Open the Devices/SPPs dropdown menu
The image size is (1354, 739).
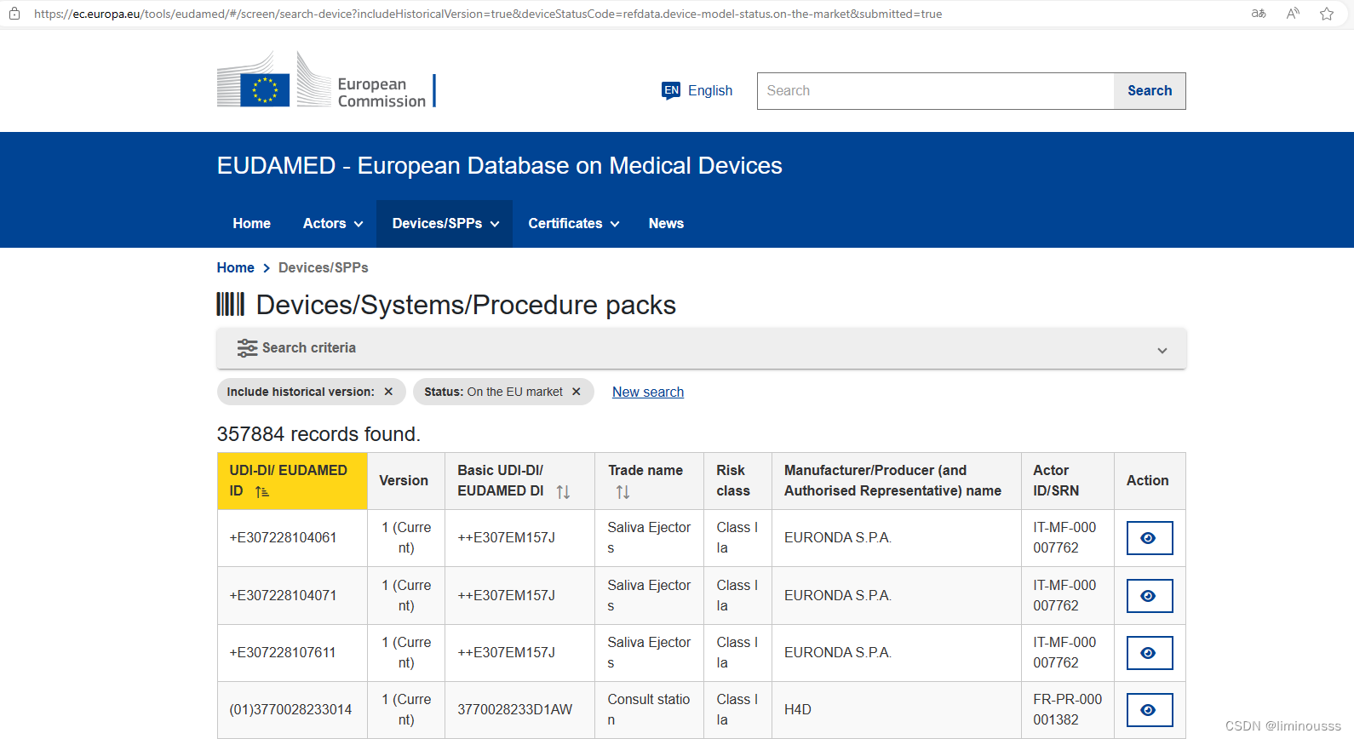coord(445,224)
